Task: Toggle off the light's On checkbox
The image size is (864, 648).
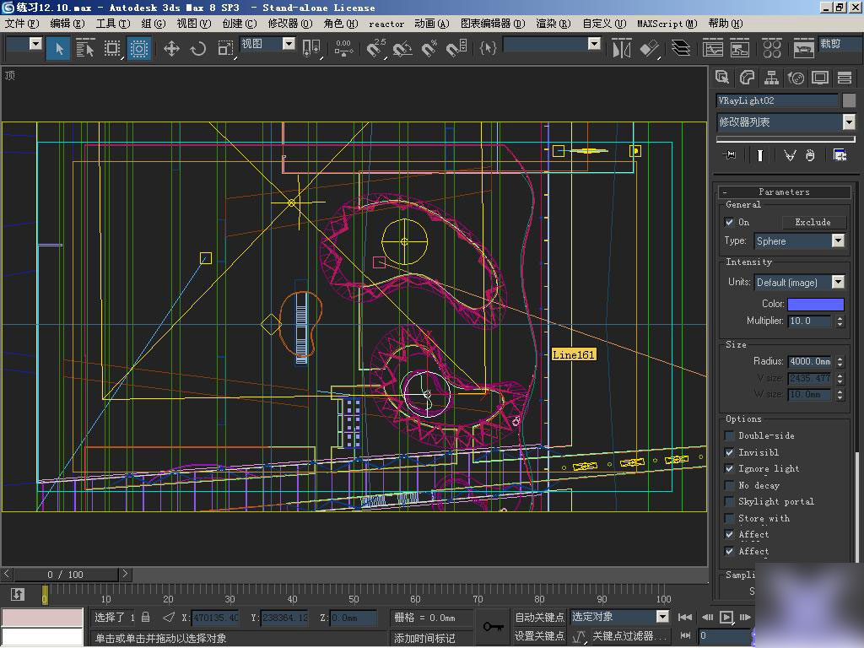Action: [x=727, y=222]
